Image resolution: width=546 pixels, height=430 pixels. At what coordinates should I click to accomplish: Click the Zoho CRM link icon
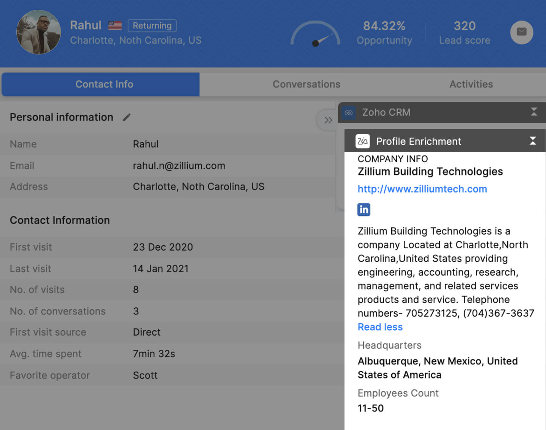pos(348,113)
